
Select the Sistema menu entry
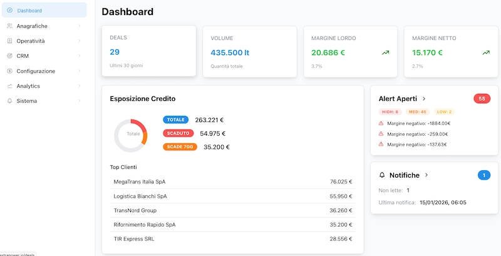pos(27,101)
